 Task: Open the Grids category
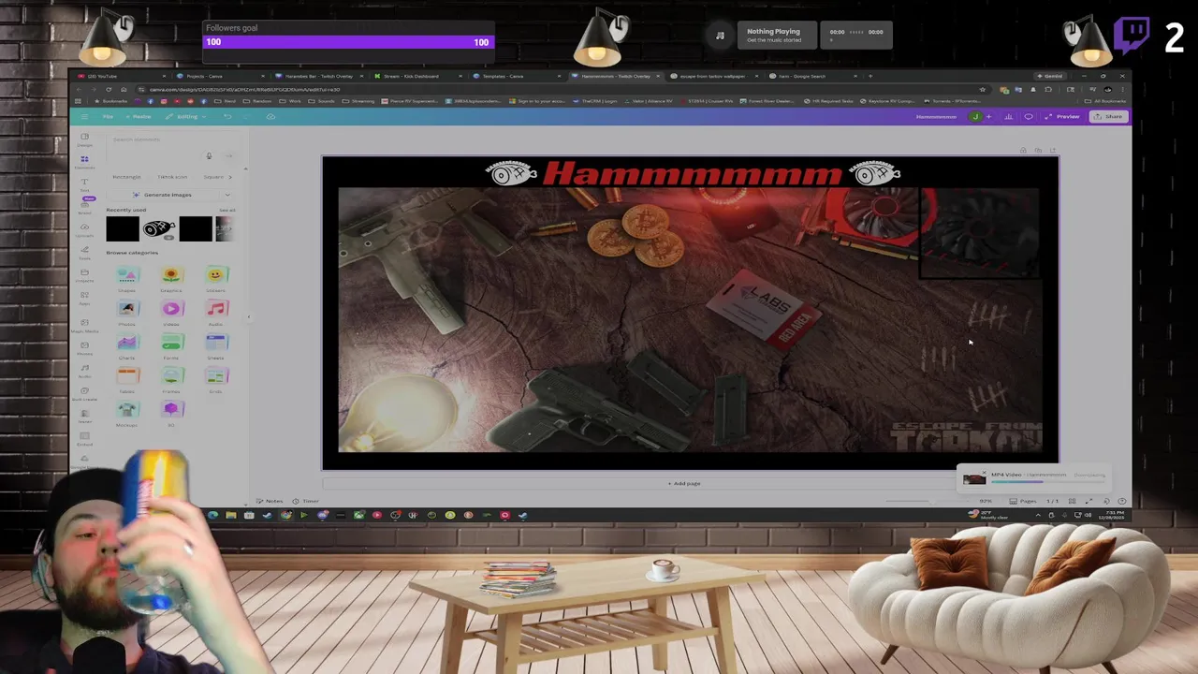[216, 378]
